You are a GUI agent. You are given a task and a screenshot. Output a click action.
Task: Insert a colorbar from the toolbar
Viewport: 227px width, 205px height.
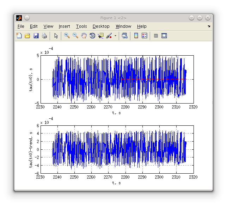[x=136, y=36]
